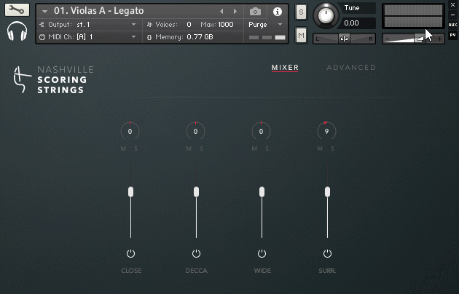Open the Purge dropdown menu
The image size is (459, 294).
pyautogui.click(x=265, y=25)
